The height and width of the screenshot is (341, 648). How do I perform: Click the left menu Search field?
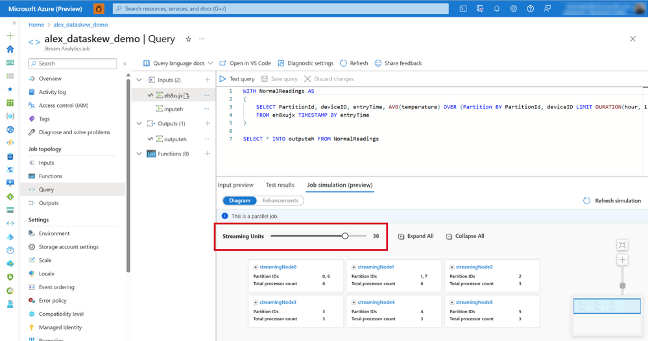73,64
